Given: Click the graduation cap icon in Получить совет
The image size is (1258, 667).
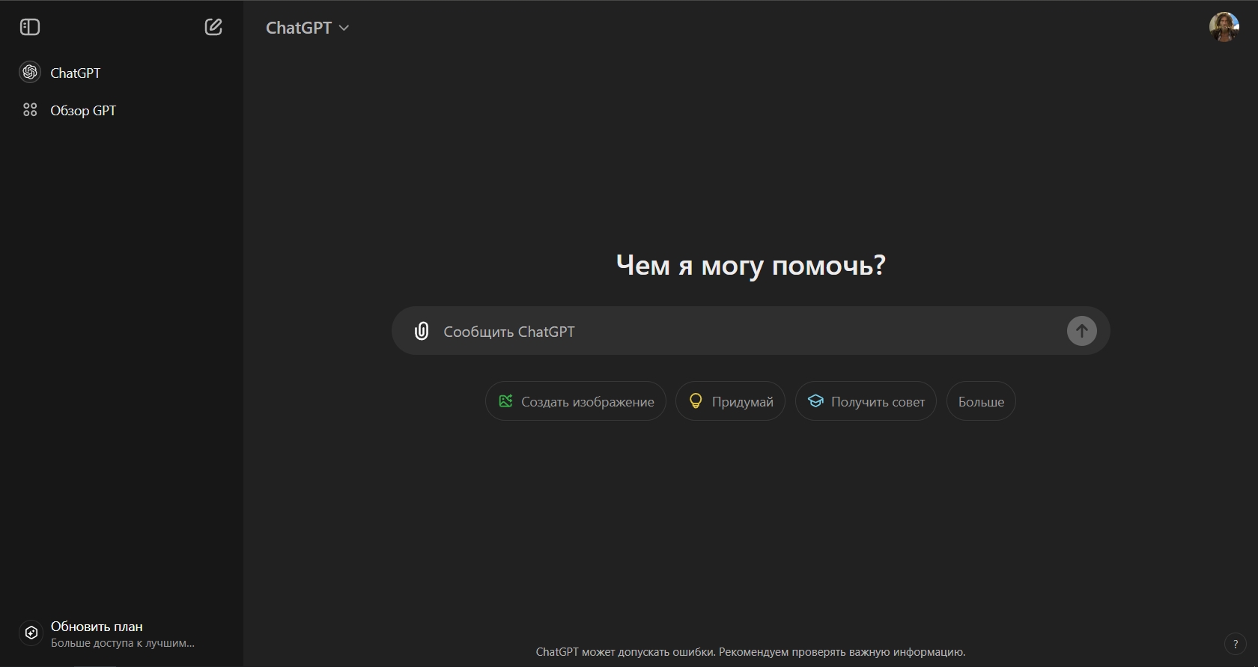Looking at the screenshot, I should [815, 401].
